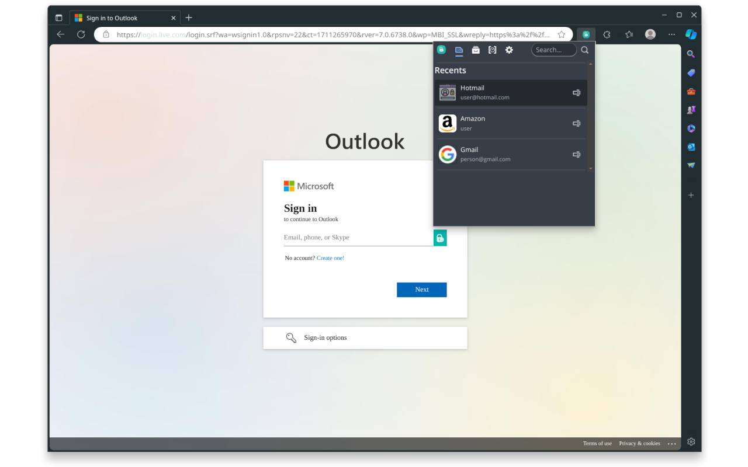Open the password generator tab in the popup
This screenshot has height=467, width=748.
point(492,50)
